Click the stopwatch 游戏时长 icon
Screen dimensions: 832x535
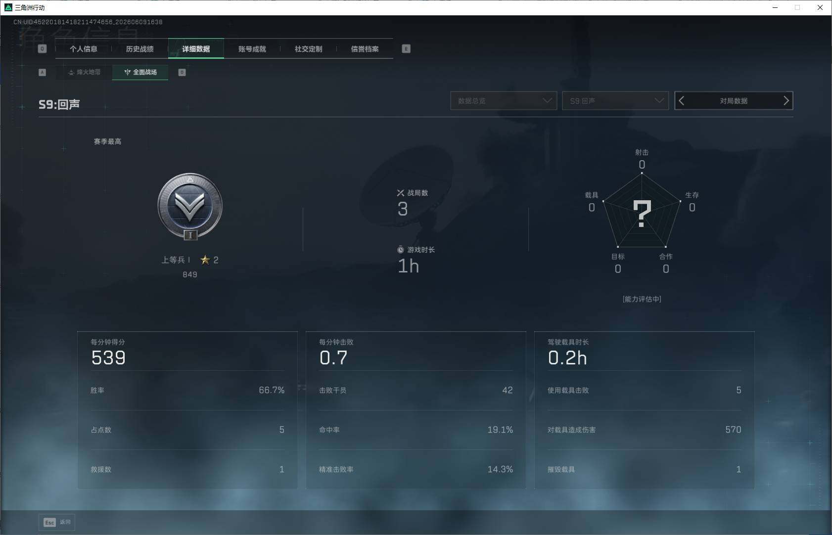pos(401,250)
